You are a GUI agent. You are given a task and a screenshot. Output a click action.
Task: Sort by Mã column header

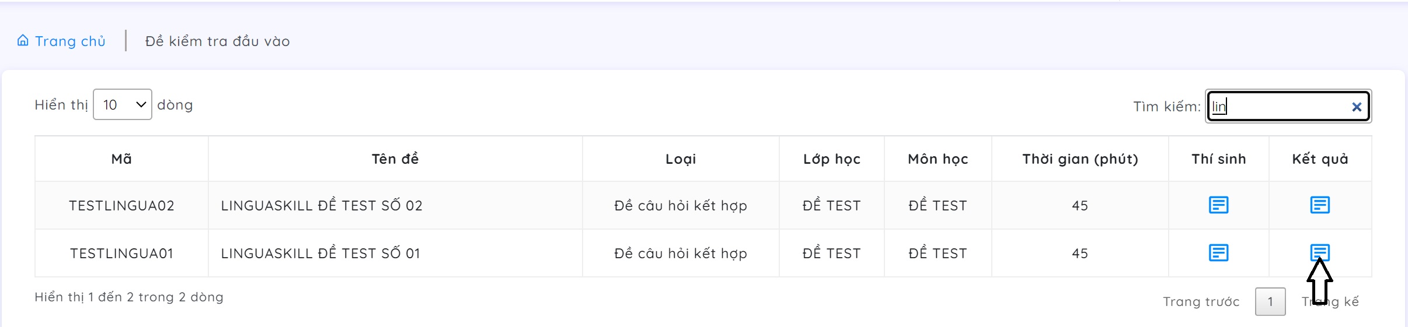pos(121,159)
